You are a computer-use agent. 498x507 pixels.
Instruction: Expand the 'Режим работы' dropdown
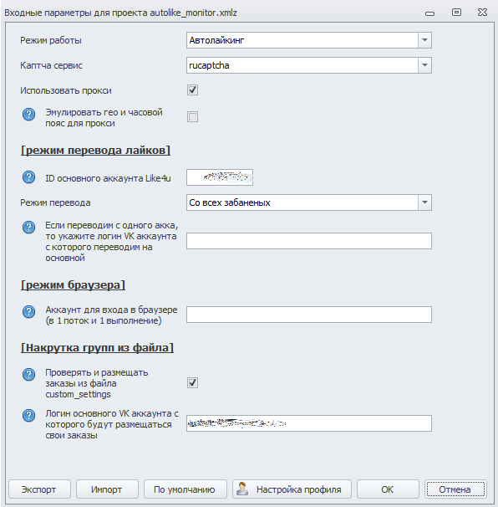[424, 40]
